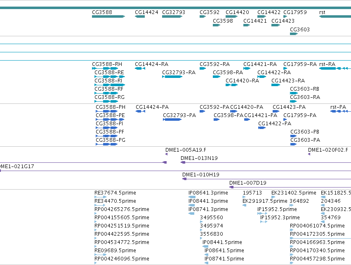
Task: Select the CG14423-RA label
Action: [288, 81]
